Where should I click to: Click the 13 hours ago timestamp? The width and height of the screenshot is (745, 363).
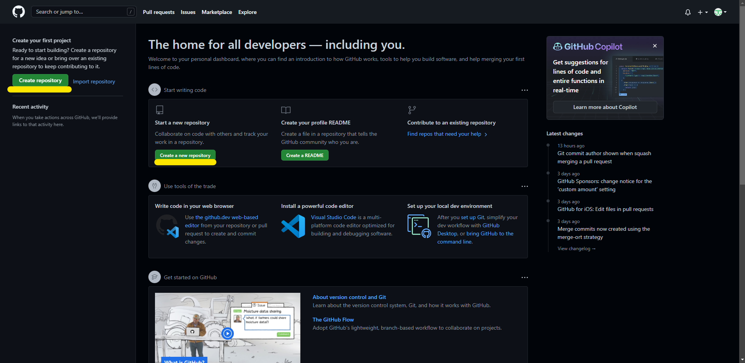point(571,146)
